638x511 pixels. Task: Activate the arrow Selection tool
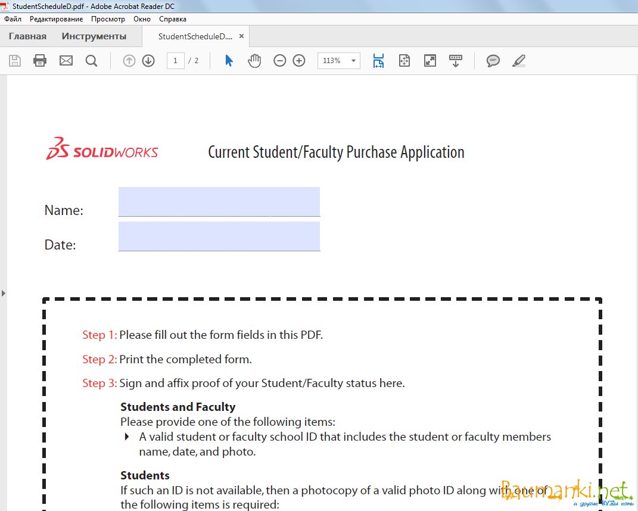(x=229, y=61)
